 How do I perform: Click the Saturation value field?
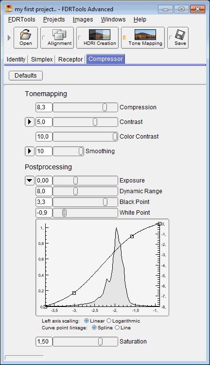(x=44, y=342)
